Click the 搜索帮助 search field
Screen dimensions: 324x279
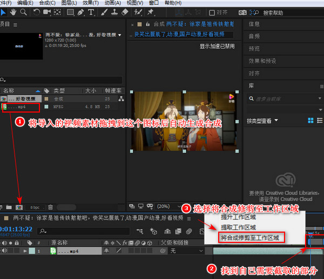click(293, 13)
